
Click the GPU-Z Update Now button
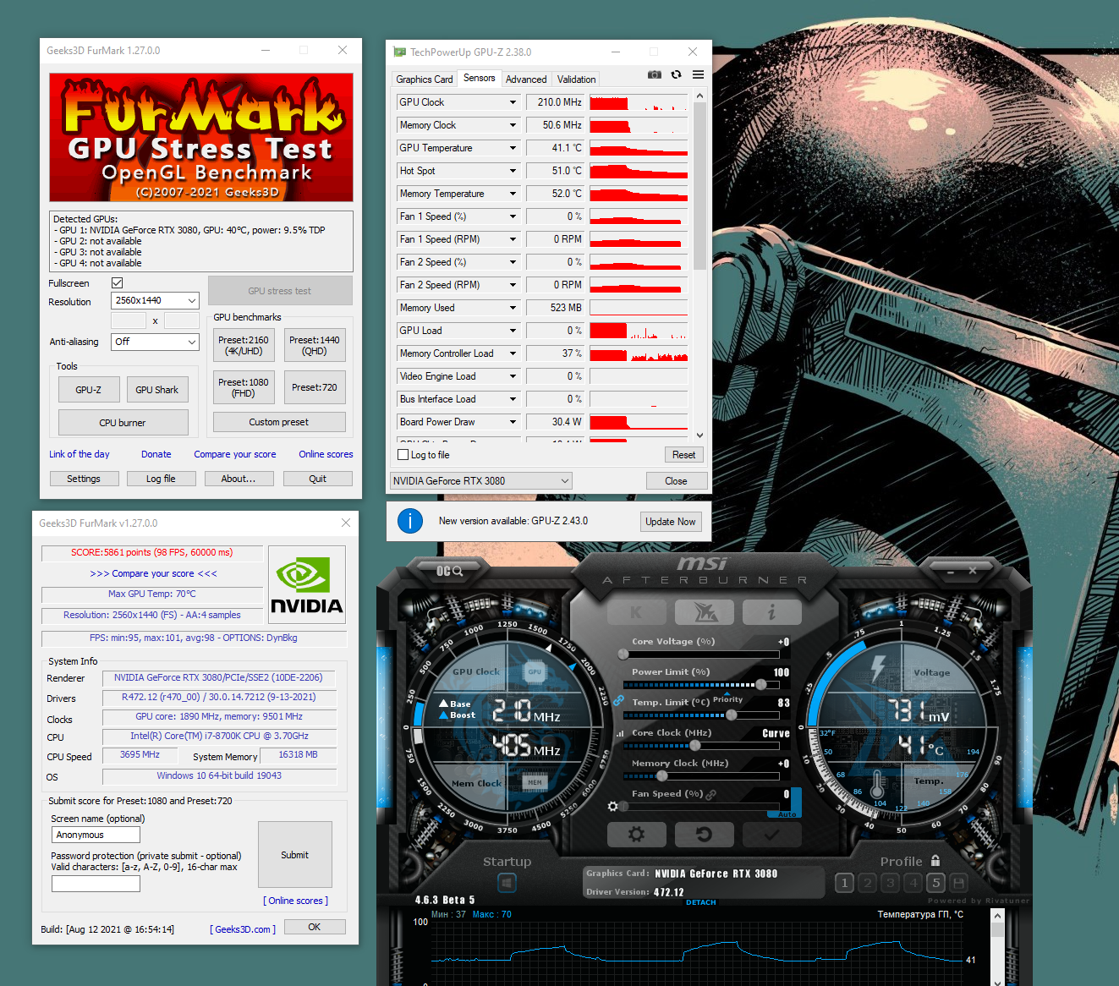(671, 522)
